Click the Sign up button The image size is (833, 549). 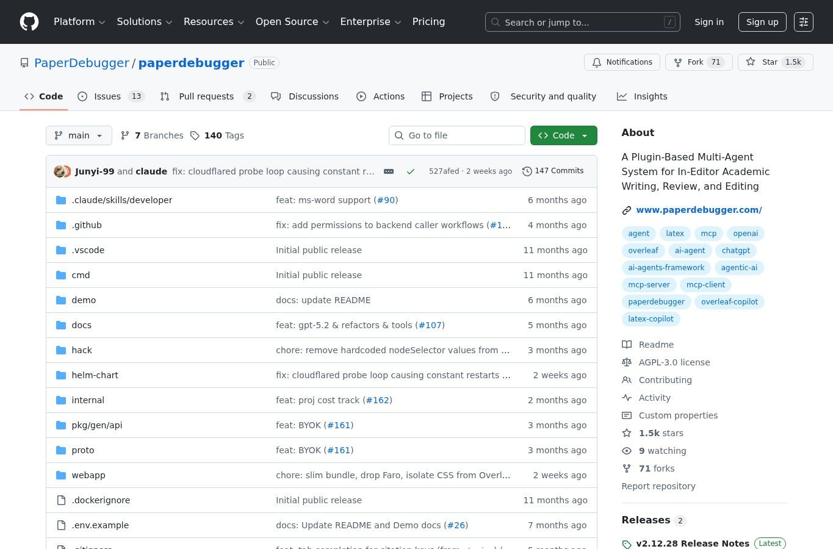tap(762, 22)
